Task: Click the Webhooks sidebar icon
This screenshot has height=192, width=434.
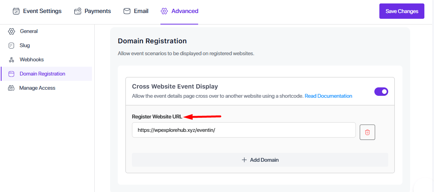Action: (x=12, y=60)
